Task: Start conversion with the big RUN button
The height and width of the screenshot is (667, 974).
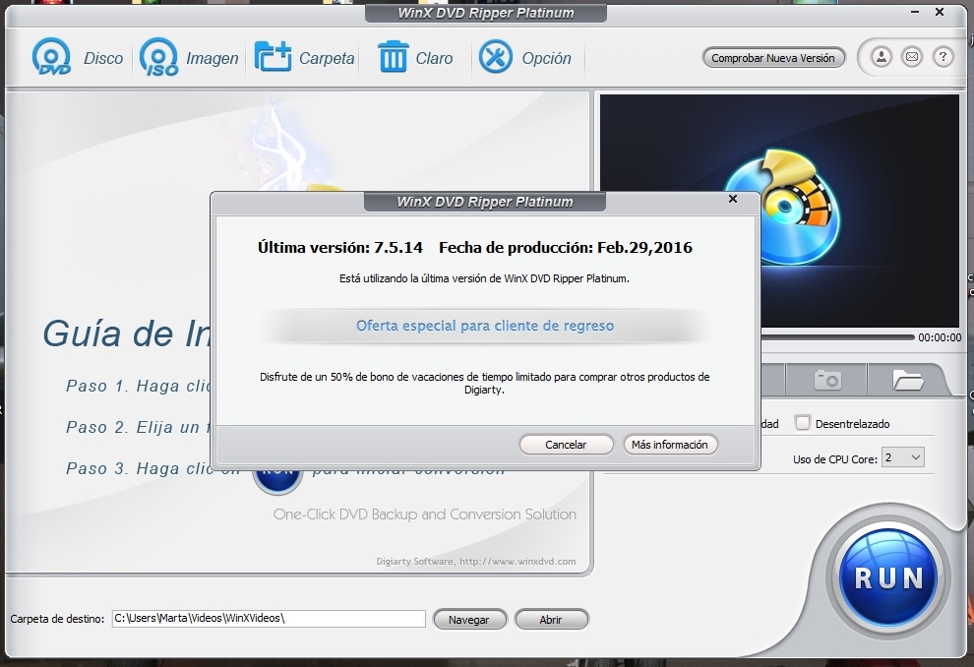Action: tap(888, 577)
